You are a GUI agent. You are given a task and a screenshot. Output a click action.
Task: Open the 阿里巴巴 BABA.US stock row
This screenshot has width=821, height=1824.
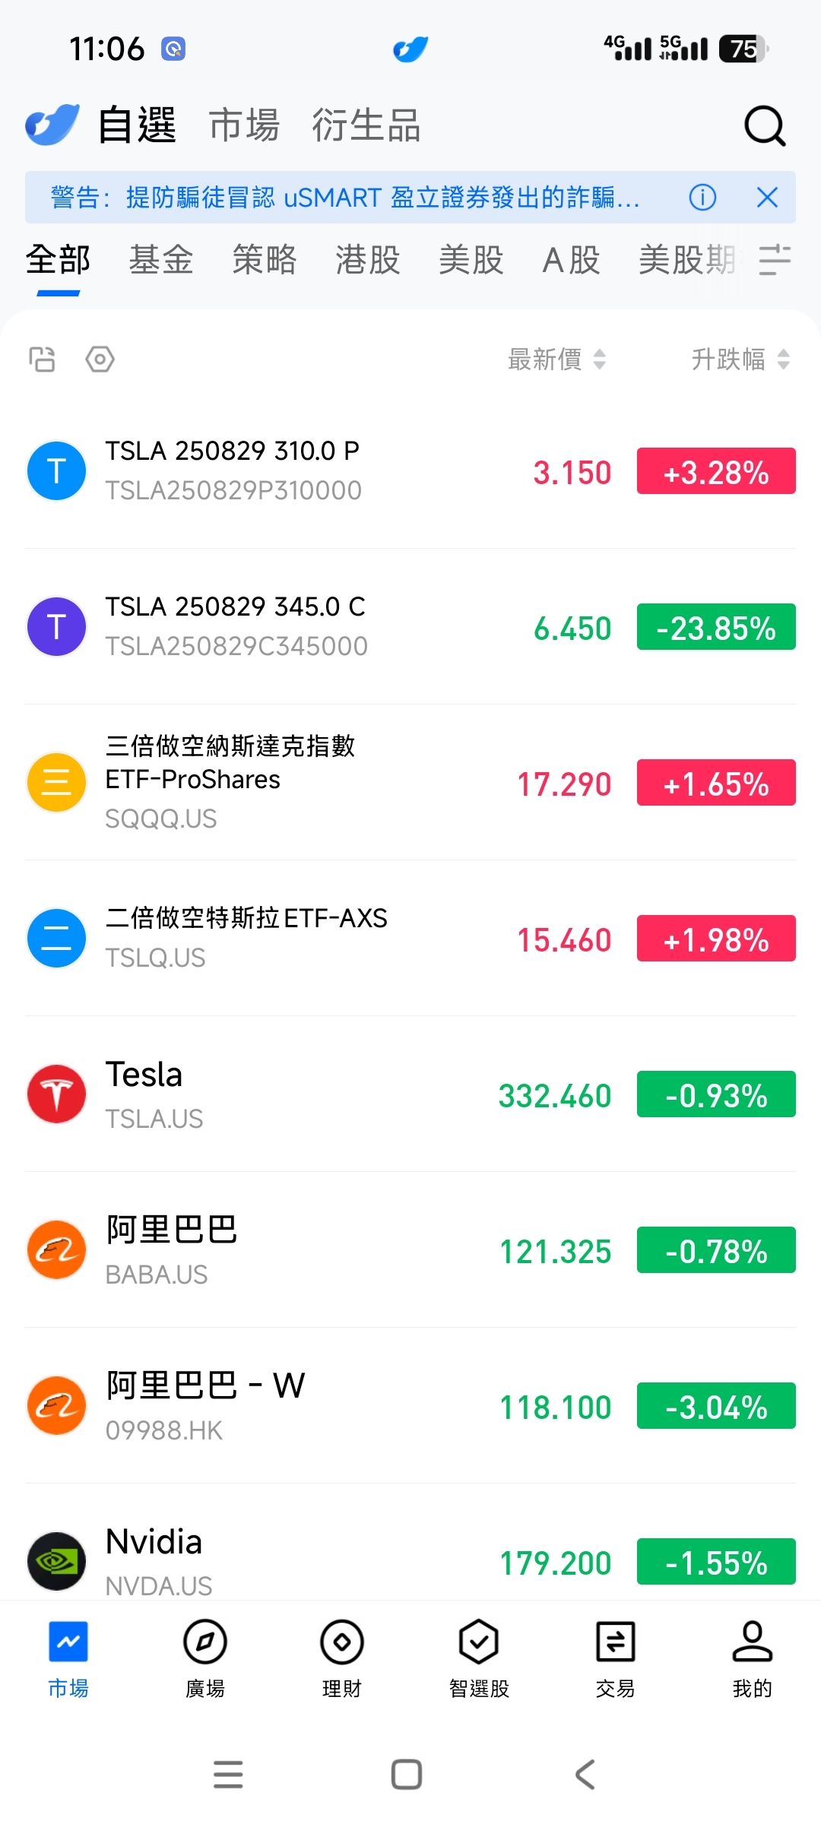pyautogui.click(x=410, y=1250)
